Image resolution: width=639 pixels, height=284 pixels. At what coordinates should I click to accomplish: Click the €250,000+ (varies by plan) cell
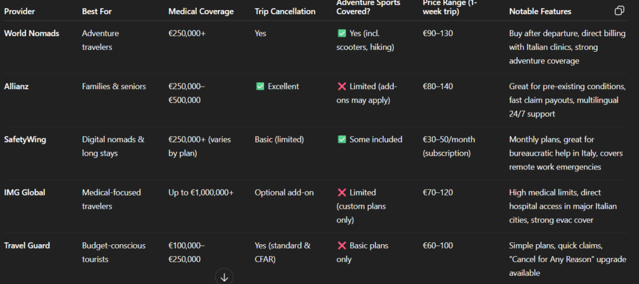pyautogui.click(x=200, y=146)
